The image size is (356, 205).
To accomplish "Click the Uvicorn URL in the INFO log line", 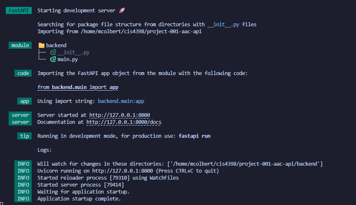I will (x=120, y=171).
